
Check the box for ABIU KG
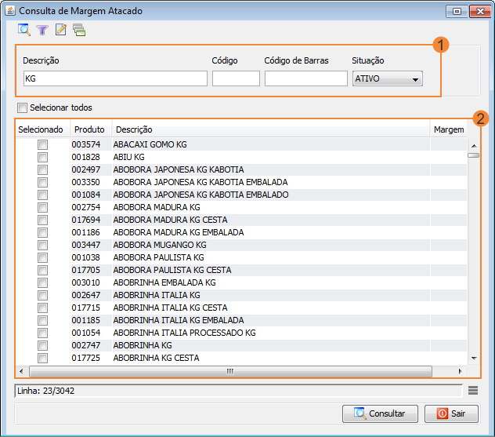[42, 157]
